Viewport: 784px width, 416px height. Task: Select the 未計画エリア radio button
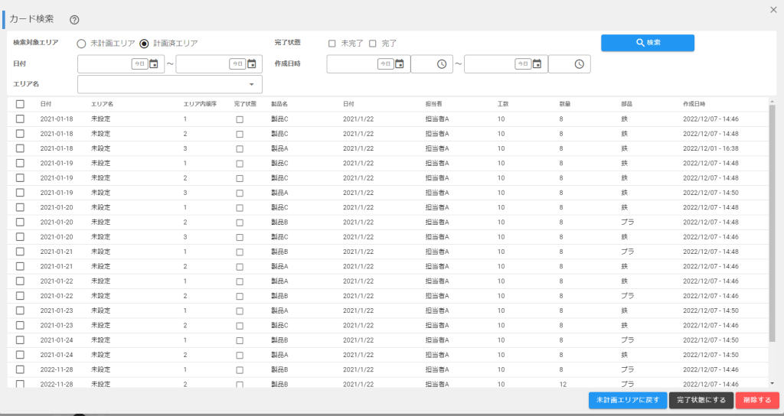81,44
